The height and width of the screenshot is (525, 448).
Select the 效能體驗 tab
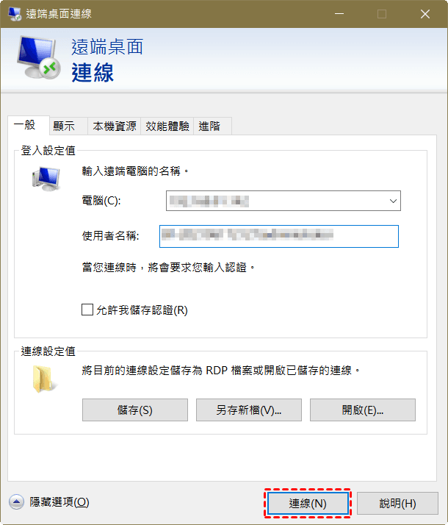(x=167, y=126)
